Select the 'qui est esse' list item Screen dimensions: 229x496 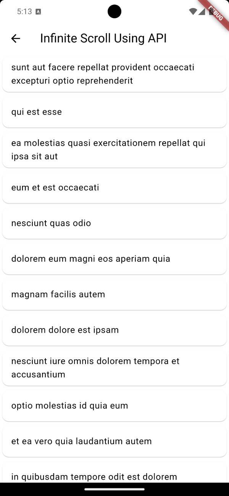pyautogui.click(x=114, y=111)
